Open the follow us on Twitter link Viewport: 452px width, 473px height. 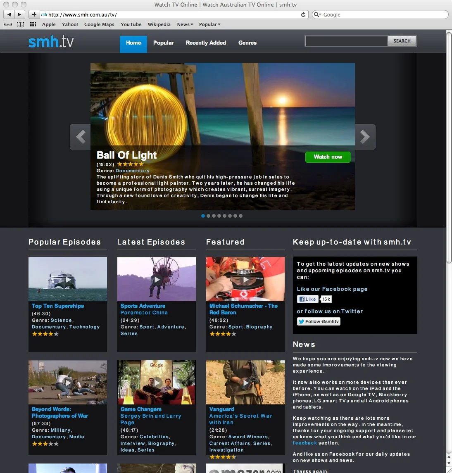(330, 311)
